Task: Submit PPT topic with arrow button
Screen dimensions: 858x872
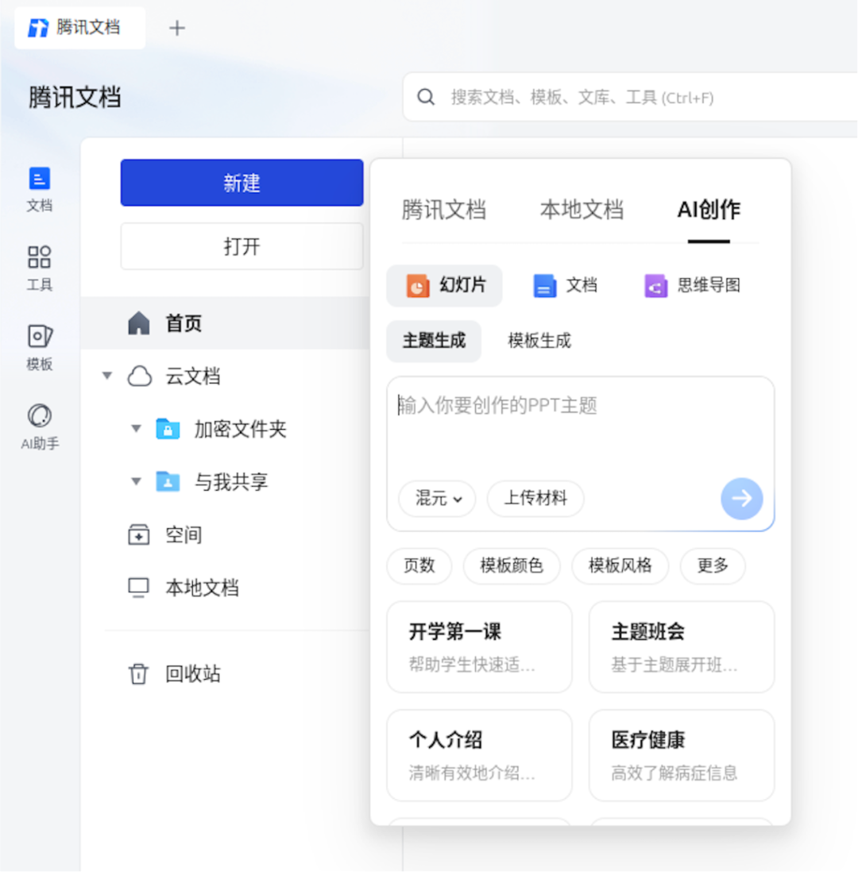Action: 742,498
